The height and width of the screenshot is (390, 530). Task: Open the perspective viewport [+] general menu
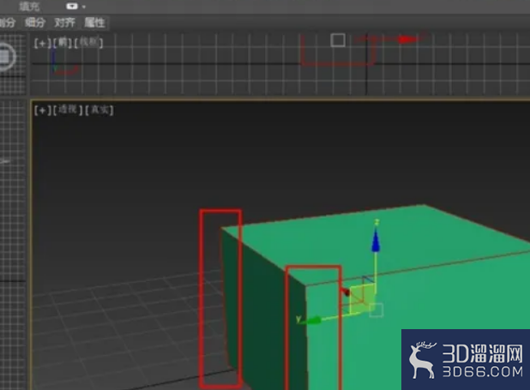coord(43,111)
